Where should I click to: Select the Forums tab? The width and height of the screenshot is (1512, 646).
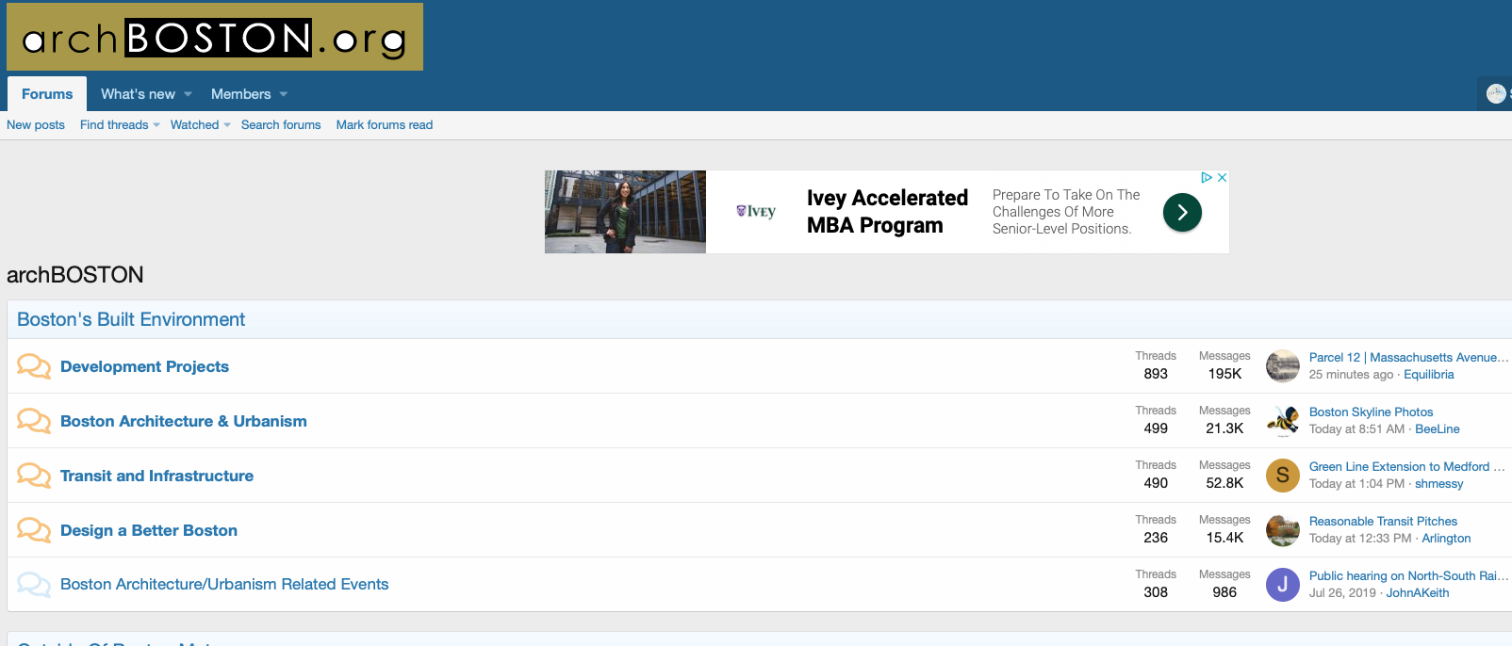(47, 94)
